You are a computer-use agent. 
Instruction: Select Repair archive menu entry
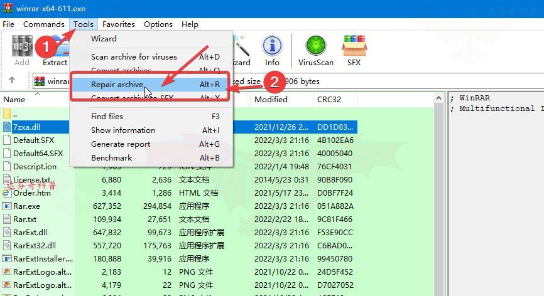click(151, 85)
